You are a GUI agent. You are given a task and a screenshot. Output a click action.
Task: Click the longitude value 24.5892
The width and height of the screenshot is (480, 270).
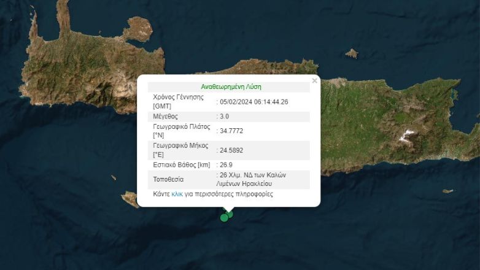231,150
